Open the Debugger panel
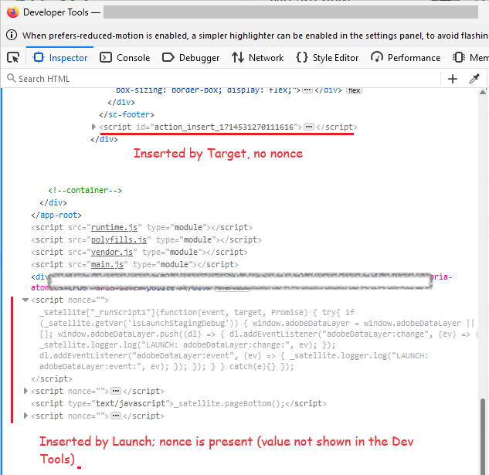The height and width of the screenshot is (475, 489). pos(191,58)
